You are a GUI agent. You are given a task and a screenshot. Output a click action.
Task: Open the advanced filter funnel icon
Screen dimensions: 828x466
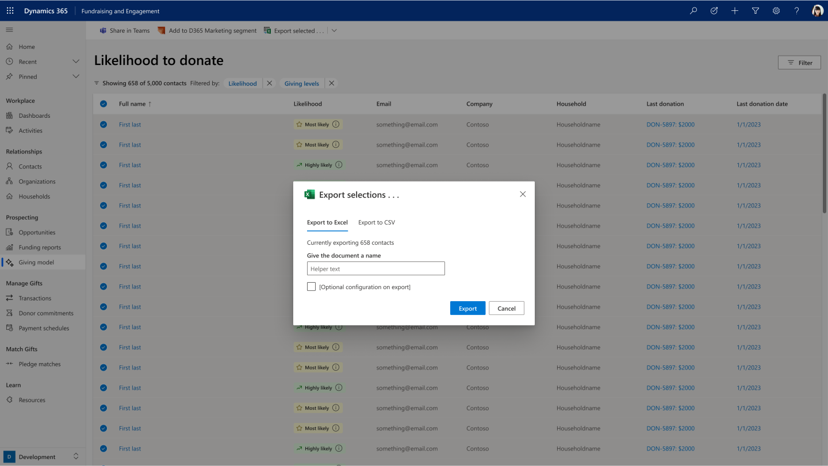[x=755, y=10]
